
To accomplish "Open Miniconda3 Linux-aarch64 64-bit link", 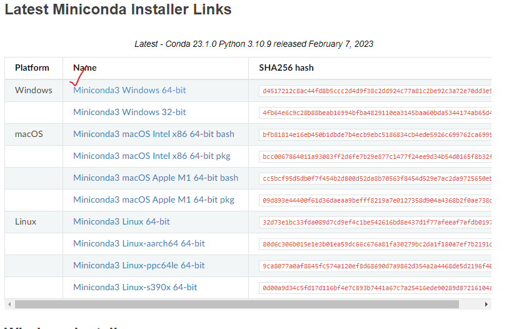I will tap(139, 243).
